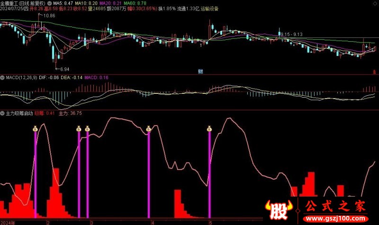This screenshot has height=225, width=379.
Task: Click the rightmost money bag signal icon
Action: point(209,129)
